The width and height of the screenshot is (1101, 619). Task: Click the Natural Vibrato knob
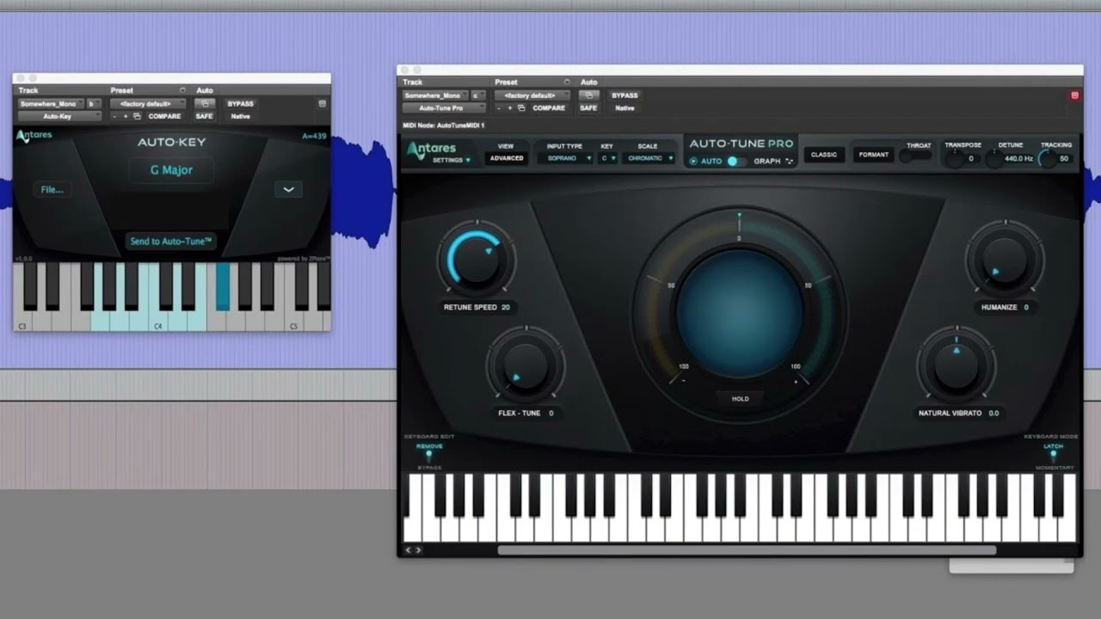pos(956,366)
